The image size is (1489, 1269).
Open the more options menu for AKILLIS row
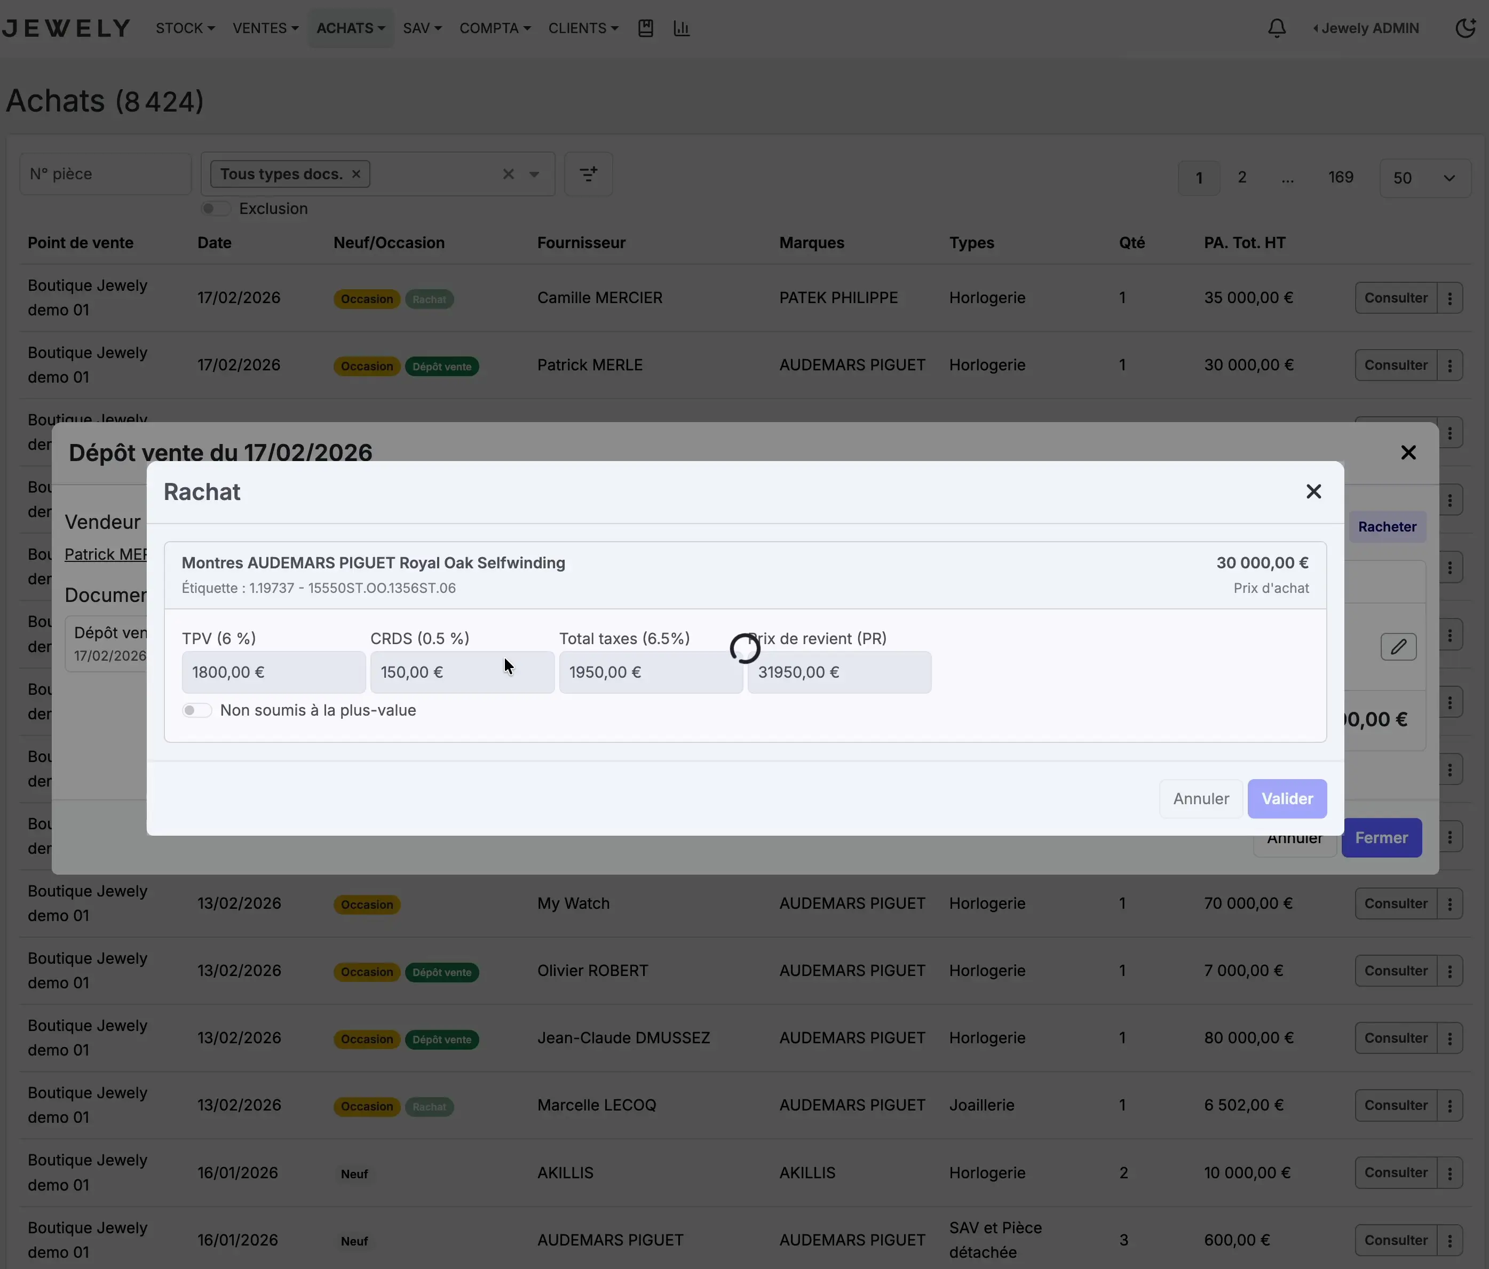1450,1173
